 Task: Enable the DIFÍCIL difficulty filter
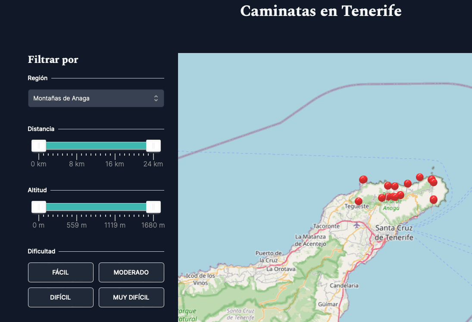pyautogui.click(x=61, y=297)
